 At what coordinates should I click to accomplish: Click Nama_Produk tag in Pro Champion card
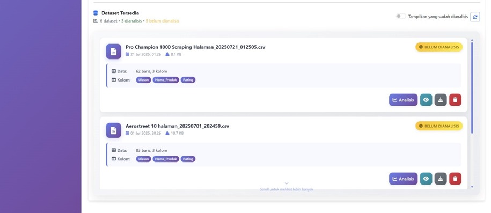[x=166, y=80]
